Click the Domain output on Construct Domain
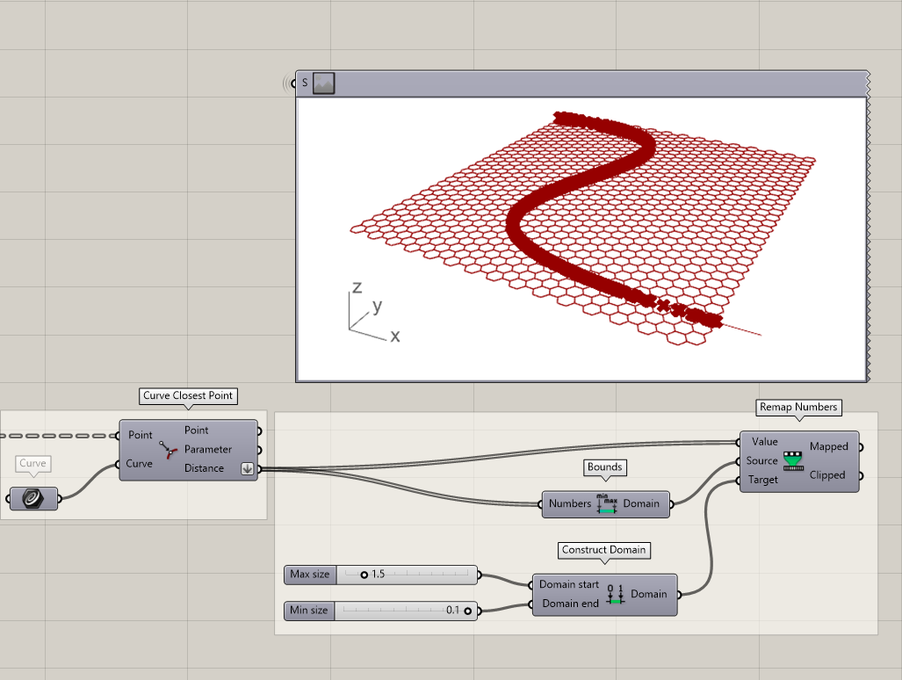This screenshot has height=680, width=902. [x=649, y=594]
